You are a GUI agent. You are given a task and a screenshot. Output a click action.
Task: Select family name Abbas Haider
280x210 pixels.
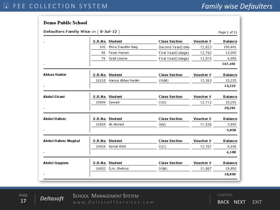point(55,75)
